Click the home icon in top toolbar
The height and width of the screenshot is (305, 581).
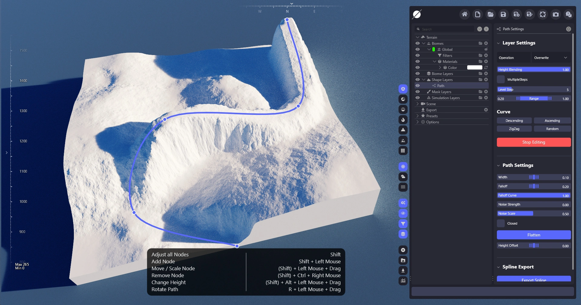[x=464, y=14]
